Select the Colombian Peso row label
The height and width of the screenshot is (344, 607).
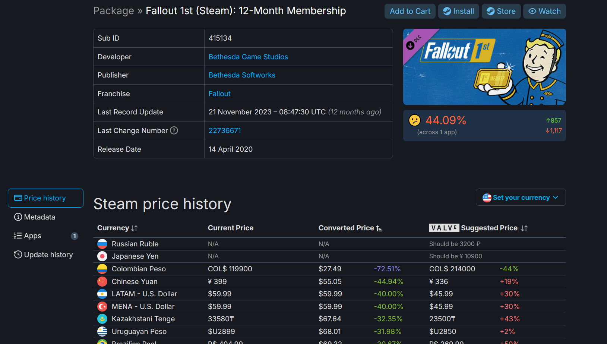click(139, 269)
